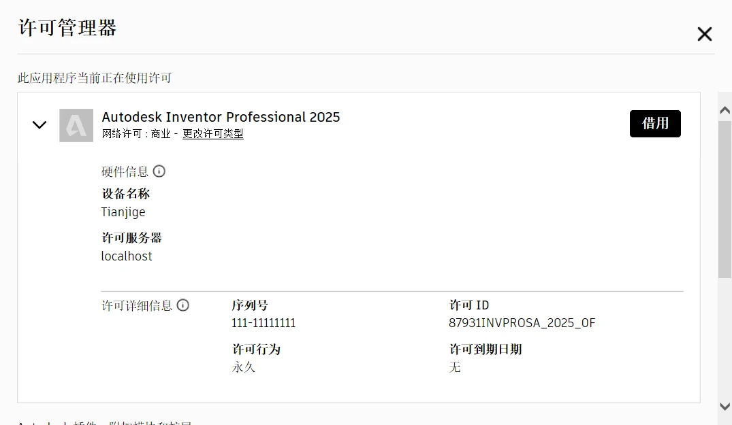Click info icon next to 硬件信息
The height and width of the screenshot is (425, 732).
(x=159, y=171)
